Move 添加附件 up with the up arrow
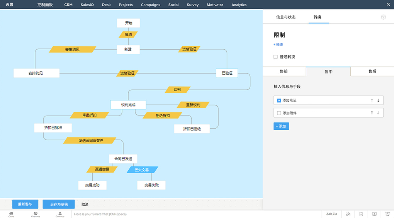Viewport: 394px width, 218px height. pyautogui.click(x=372, y=113)
